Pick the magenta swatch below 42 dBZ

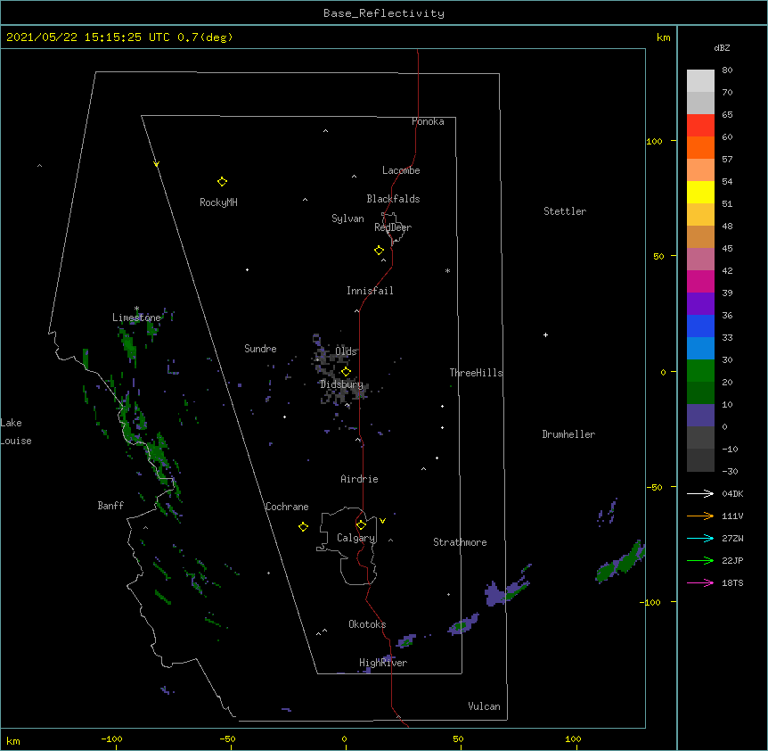pyautogui.click(x=700, y=281)
